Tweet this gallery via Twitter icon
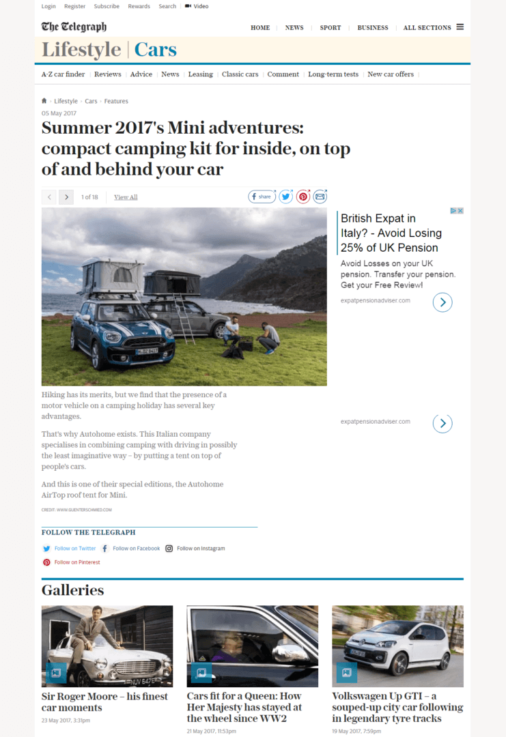Viewport: 506px width, 737px height. pyautogui.click(x=286, y=197)
